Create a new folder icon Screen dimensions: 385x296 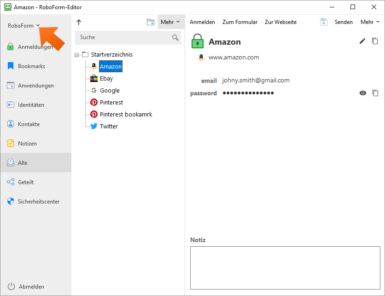tap(151, 22)
